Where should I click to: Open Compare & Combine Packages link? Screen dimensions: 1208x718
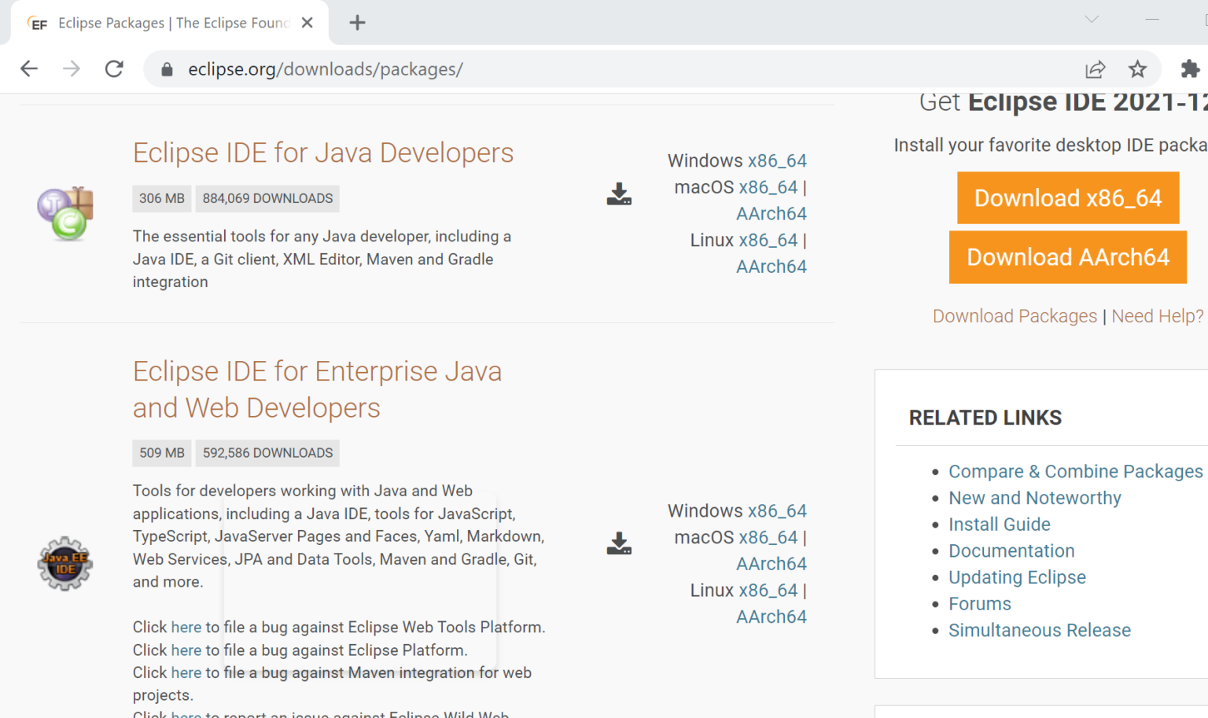(x=1076, y=471)
